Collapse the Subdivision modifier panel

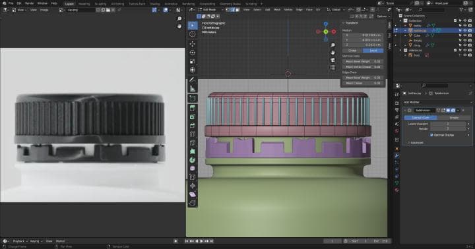405,111
